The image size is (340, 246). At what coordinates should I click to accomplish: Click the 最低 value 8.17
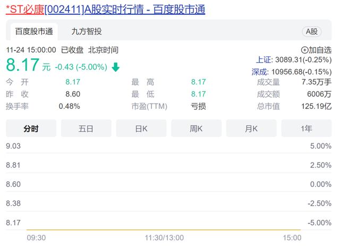pos(198,94)
